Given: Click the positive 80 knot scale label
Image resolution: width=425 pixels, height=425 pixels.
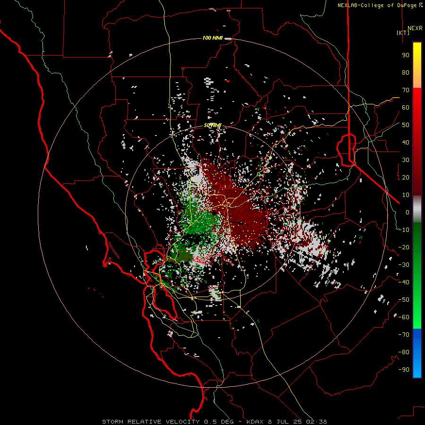Looking at the screenshot, I should 406,73.
